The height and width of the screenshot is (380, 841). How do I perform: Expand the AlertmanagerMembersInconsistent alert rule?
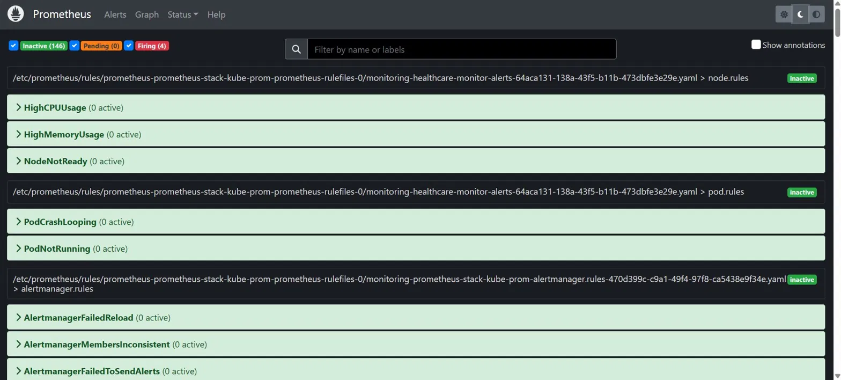click(416, 345)
